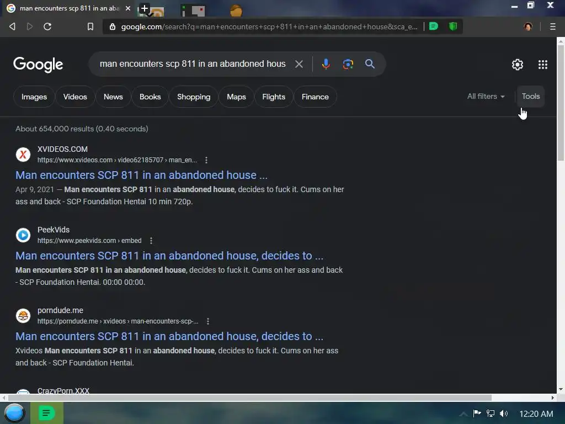Viewport: 565px width, 424px height.
Task: Click the horizontal scrollbar left arrow
Action: 4,397
